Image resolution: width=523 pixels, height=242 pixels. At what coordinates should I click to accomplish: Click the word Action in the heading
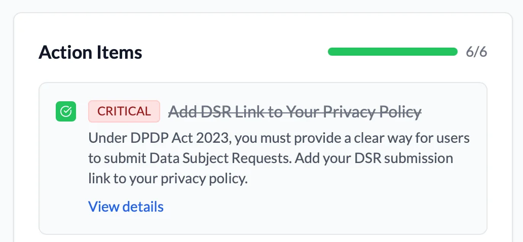pyautogui.click(x=63, y=52)
